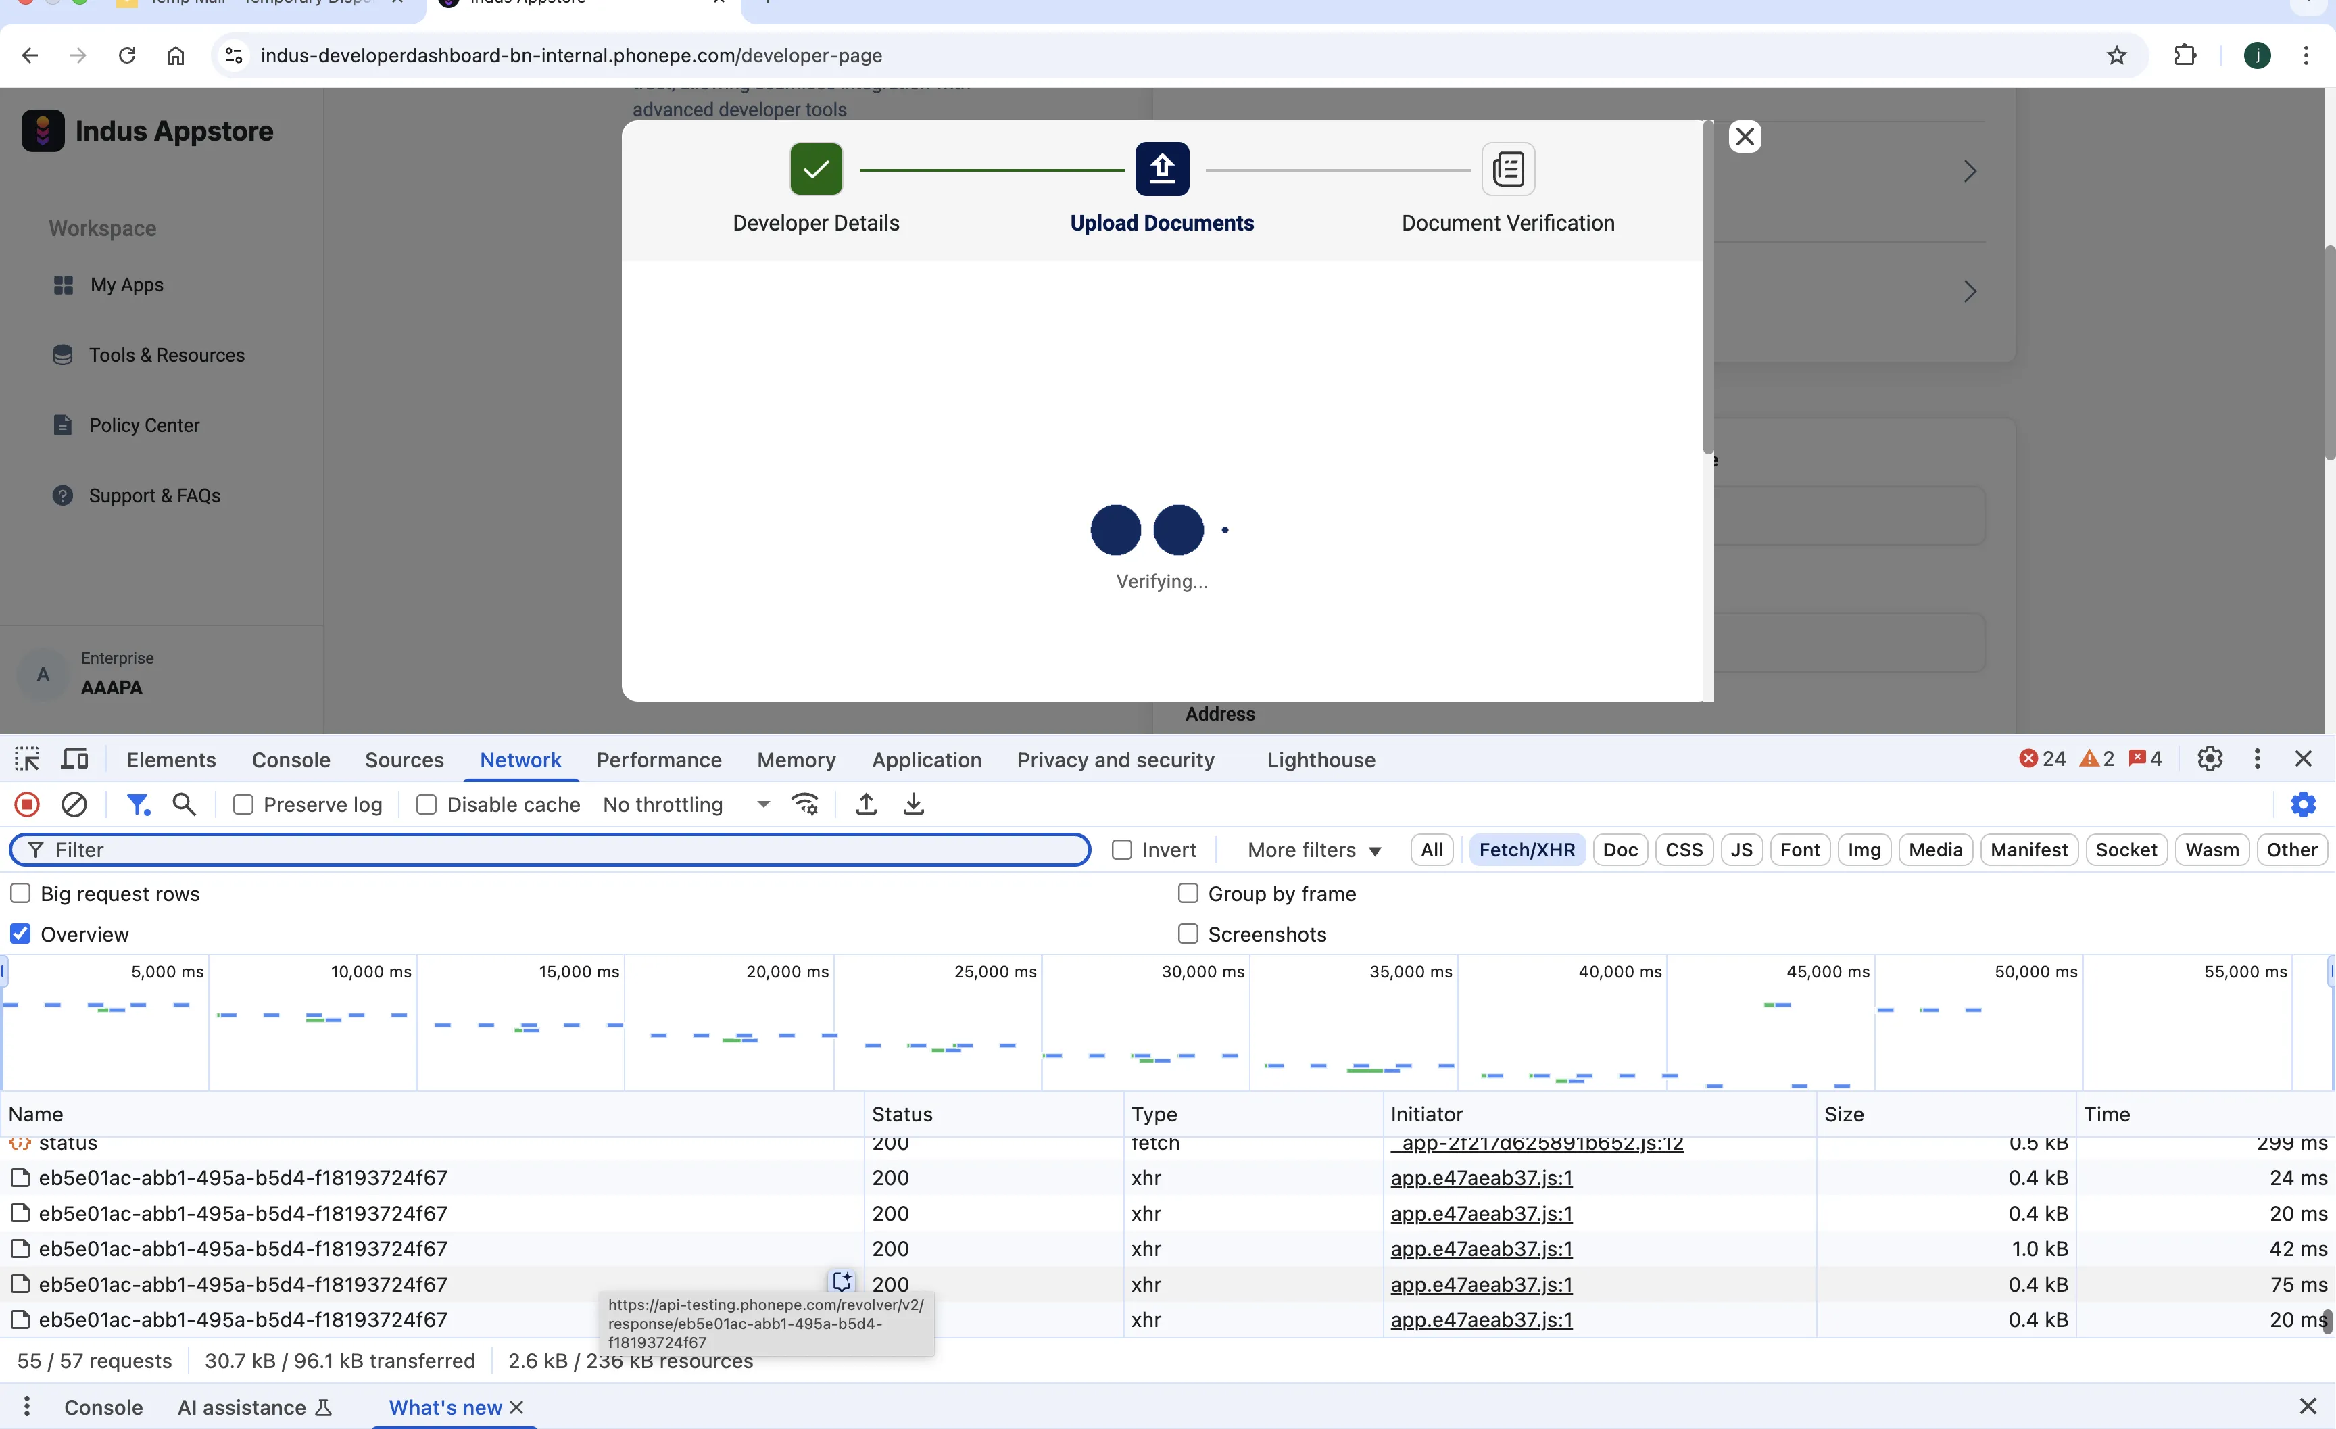Bookmark this page with star icon
Screen dimensions: 2336x1429
(x=2117, y=55)
